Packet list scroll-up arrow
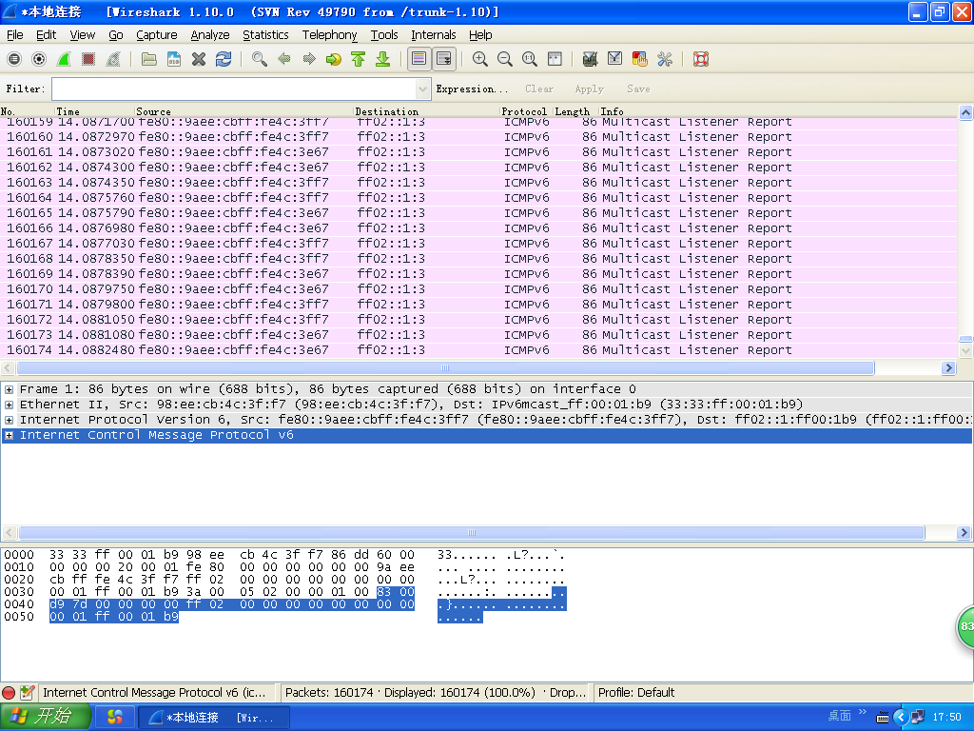The image size is (974, 731). (x=966, y=112)
